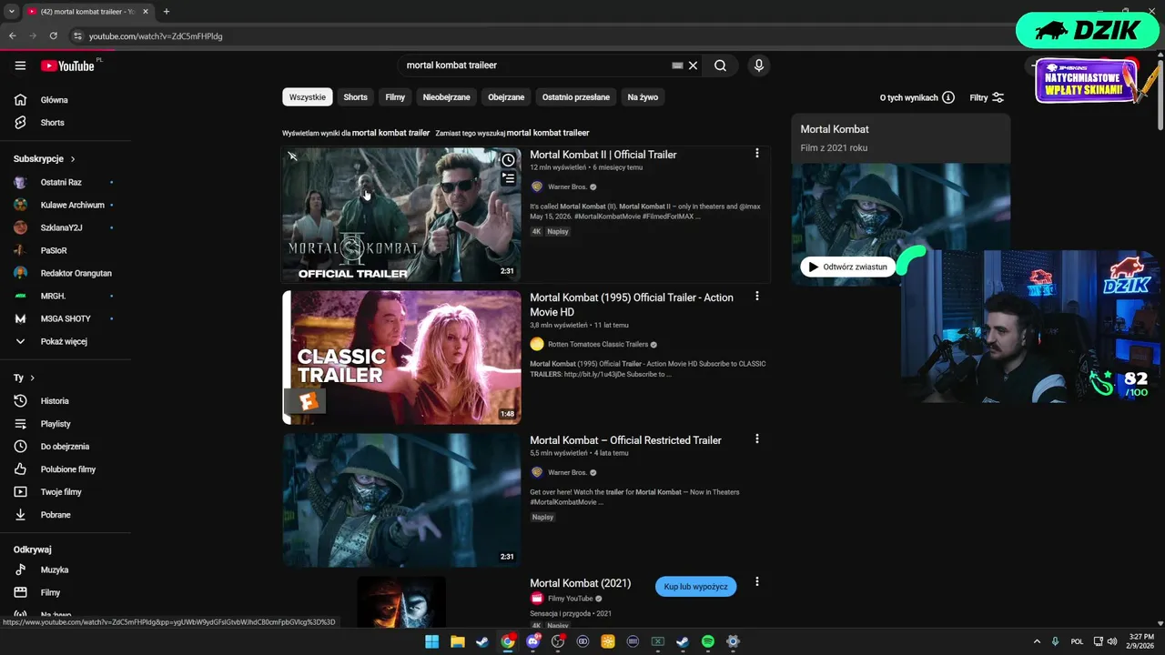Open Rotten Tomatoes Classic Trailers channel

pyautogui.click(x=598, y=344)
